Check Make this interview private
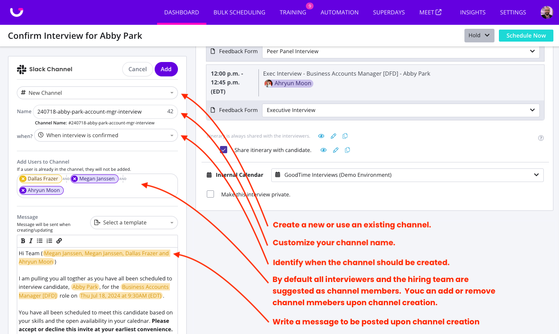559x334 pixels. click(x=210, y=194)
